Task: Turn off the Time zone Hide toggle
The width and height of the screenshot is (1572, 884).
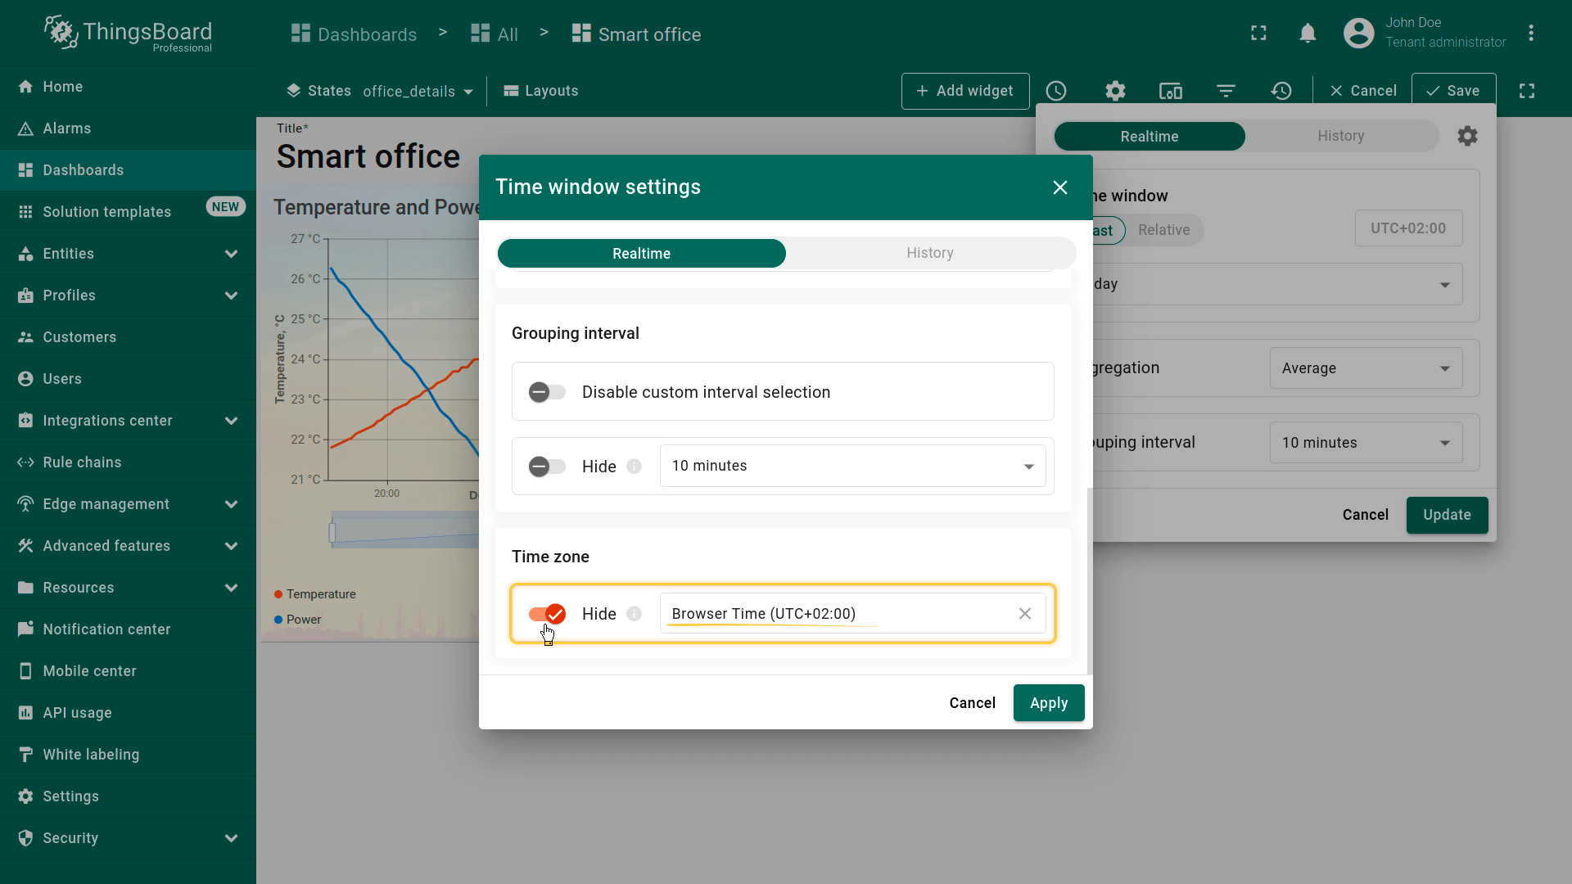Action: pos(547,614)
